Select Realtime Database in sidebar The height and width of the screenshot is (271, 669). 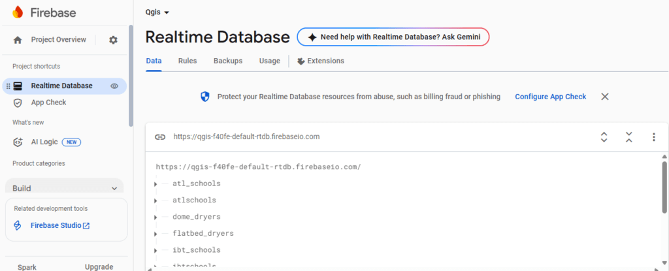pyautogui.click(x=65, y=86)
